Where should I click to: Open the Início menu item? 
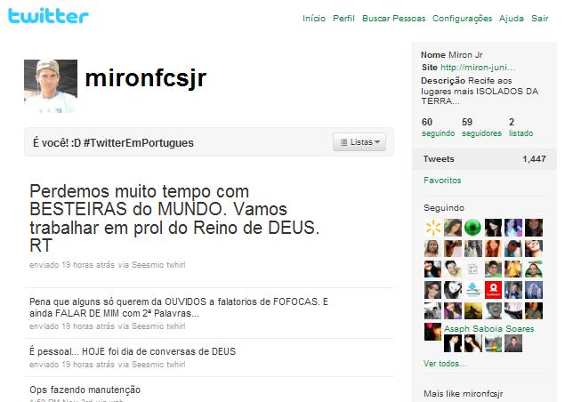coord(314,19)
